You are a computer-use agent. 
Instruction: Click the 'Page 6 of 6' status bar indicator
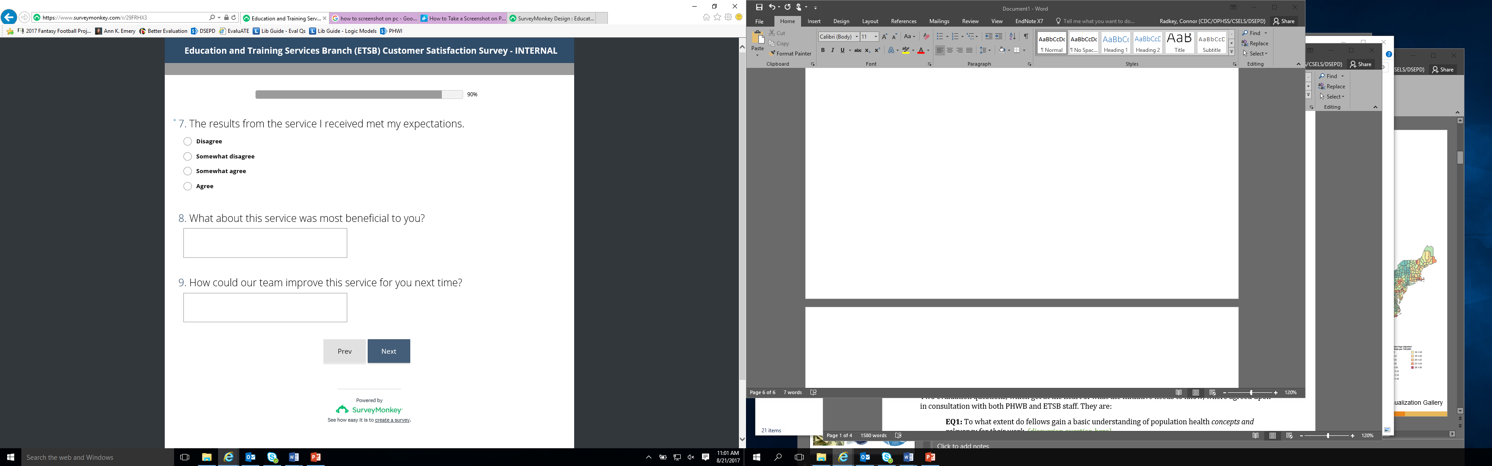pyautogui.click(x=762, y=392)
